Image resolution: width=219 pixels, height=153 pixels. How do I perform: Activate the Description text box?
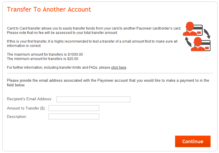[74, 116]
